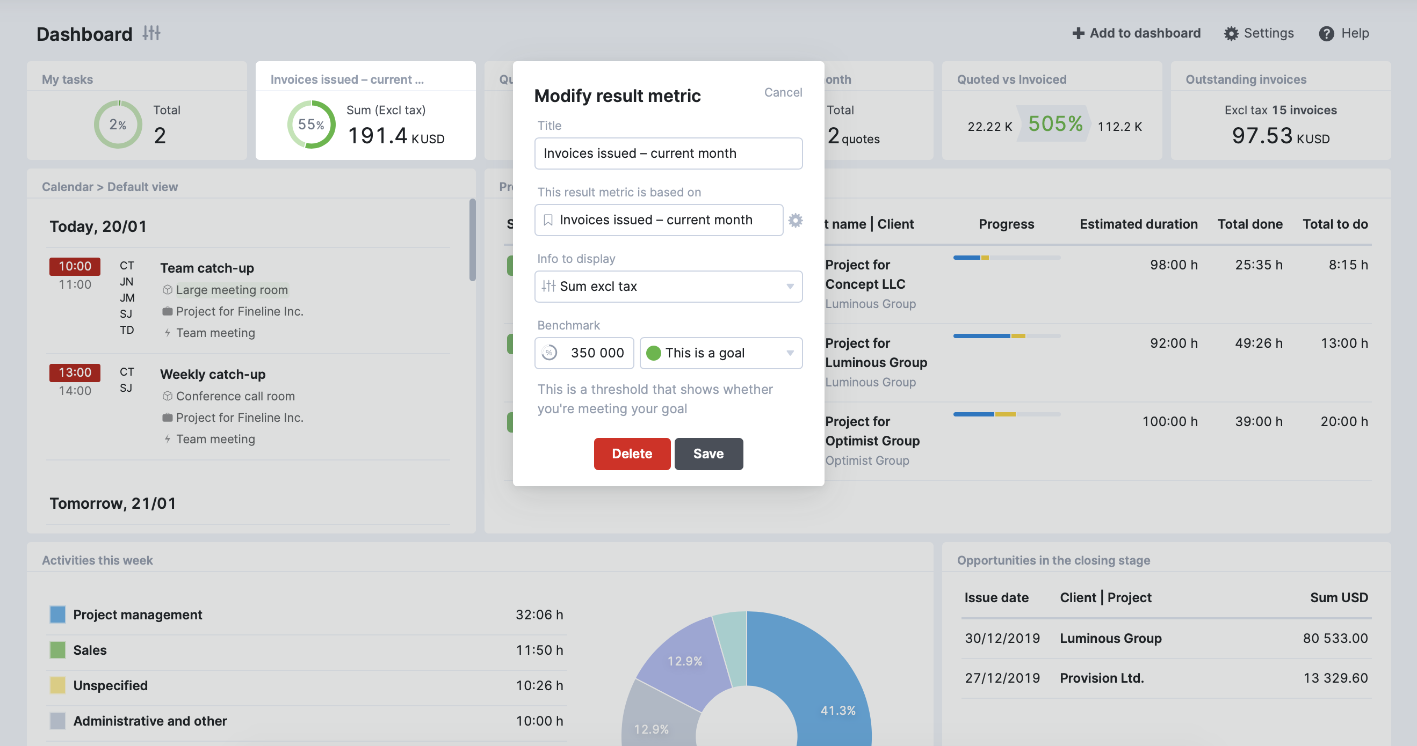Sort by Issue date column header
1417x746 pixels.
[996, 598]
